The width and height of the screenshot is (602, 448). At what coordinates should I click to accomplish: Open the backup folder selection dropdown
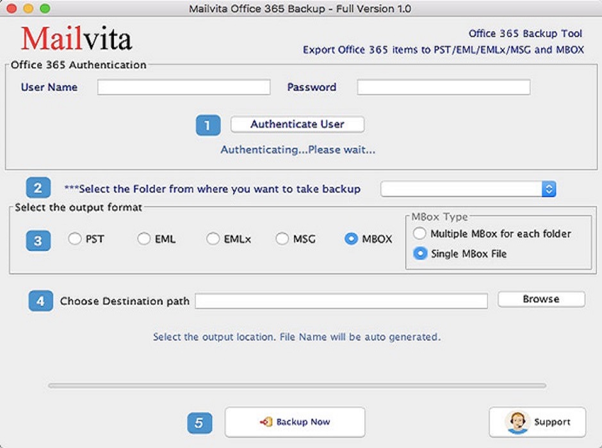click(468, 189)
